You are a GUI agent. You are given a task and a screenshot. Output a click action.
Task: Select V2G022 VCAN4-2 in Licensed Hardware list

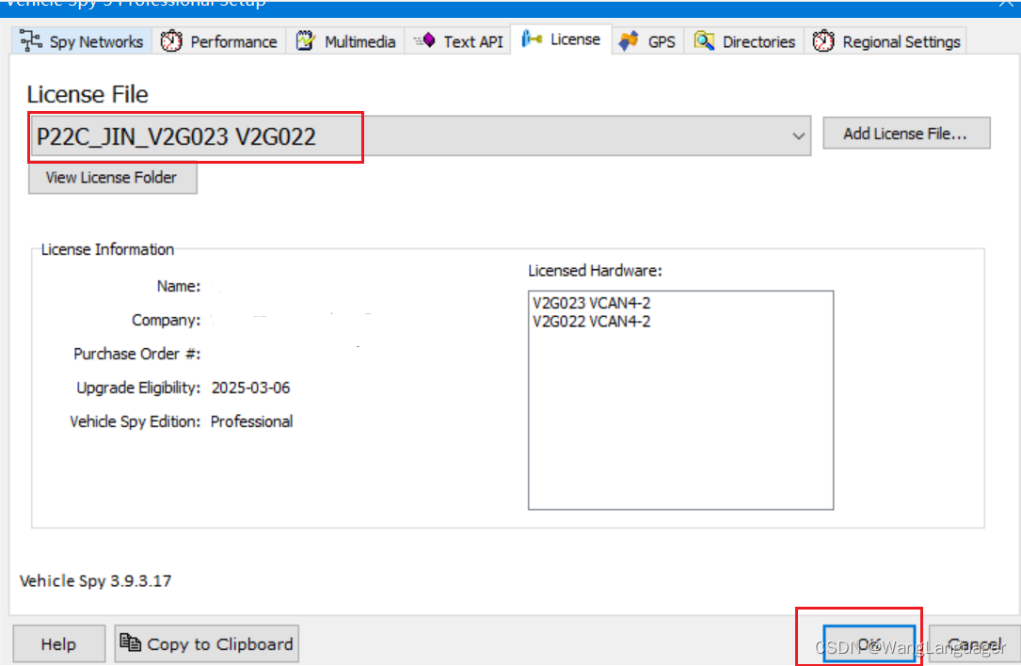[x=591, y=321]
